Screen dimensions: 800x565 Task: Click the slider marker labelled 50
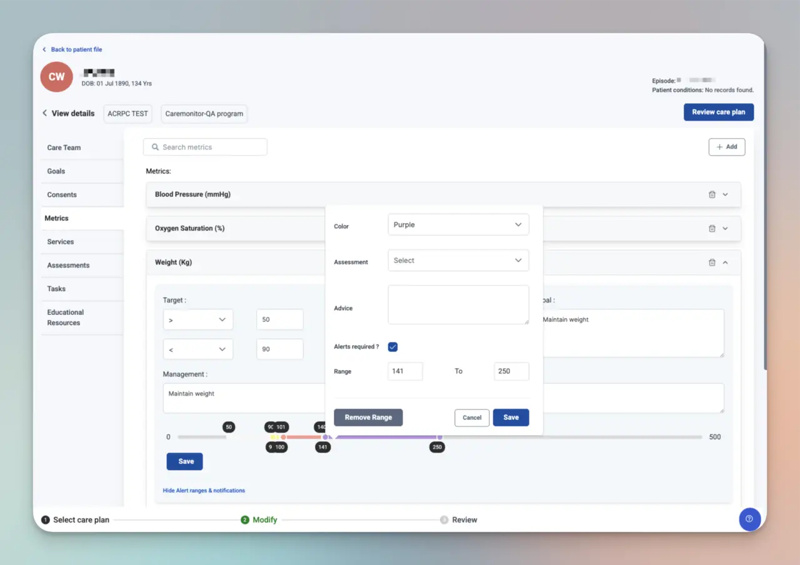[229, 427]
